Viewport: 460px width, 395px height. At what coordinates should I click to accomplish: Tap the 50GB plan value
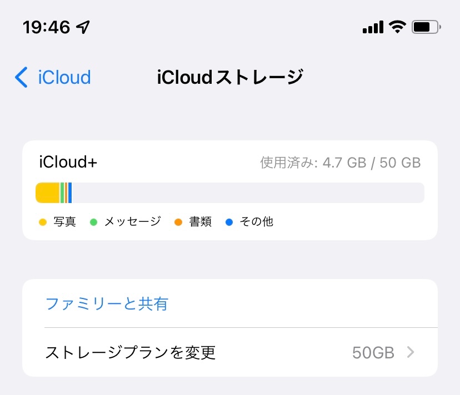[x=373, y=352]
